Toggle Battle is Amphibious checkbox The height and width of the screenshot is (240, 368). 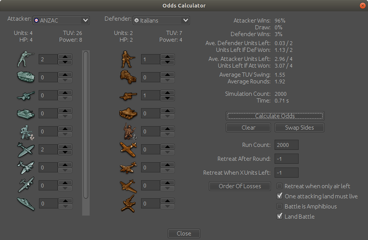[279, 206]
